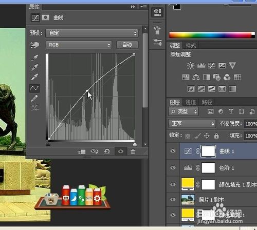This screenshot has width=257, height=230.
Task: Open the 预设 preset dropdown
Action: coord(92,33)
